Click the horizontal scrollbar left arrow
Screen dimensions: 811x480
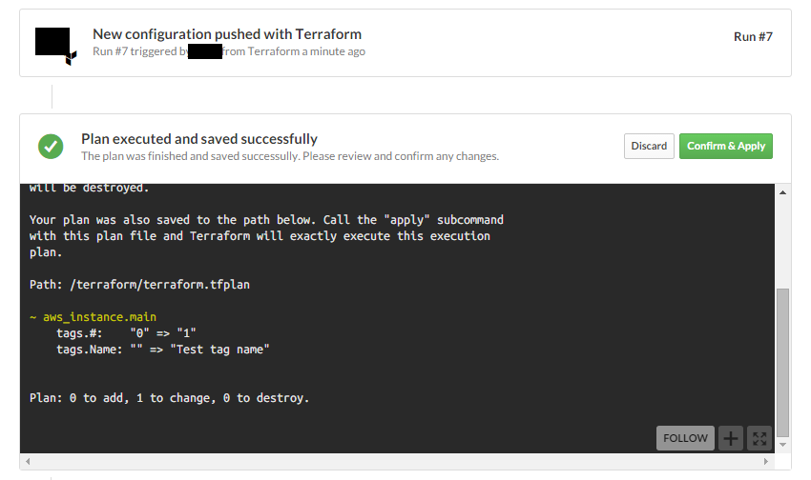(28, 461)
